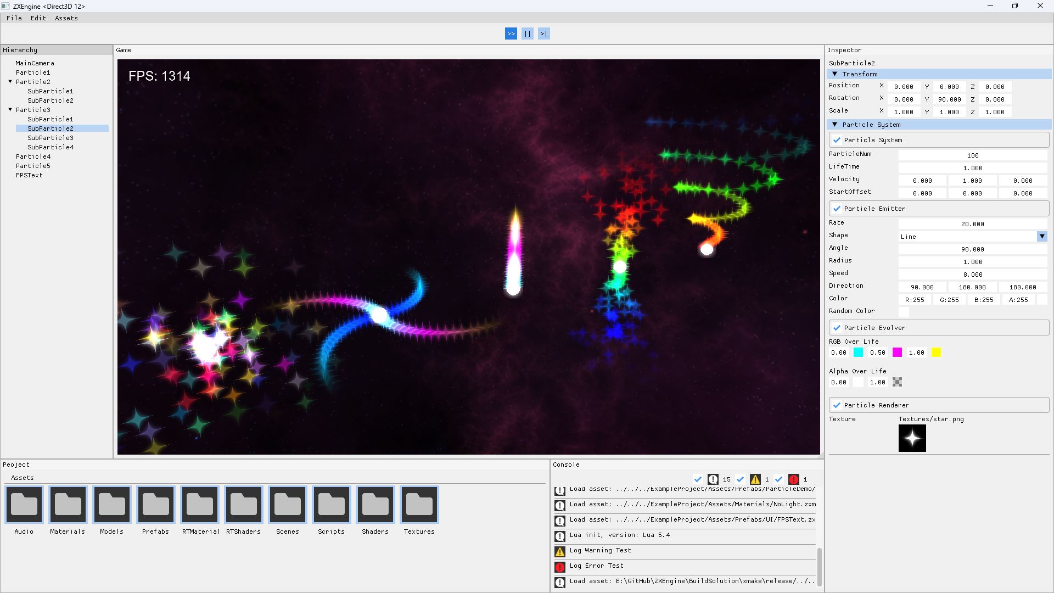Viewport: 1054px width, 593px height.
Task: Open the Shape dropdown showing Line
Action: pos(973,237)
